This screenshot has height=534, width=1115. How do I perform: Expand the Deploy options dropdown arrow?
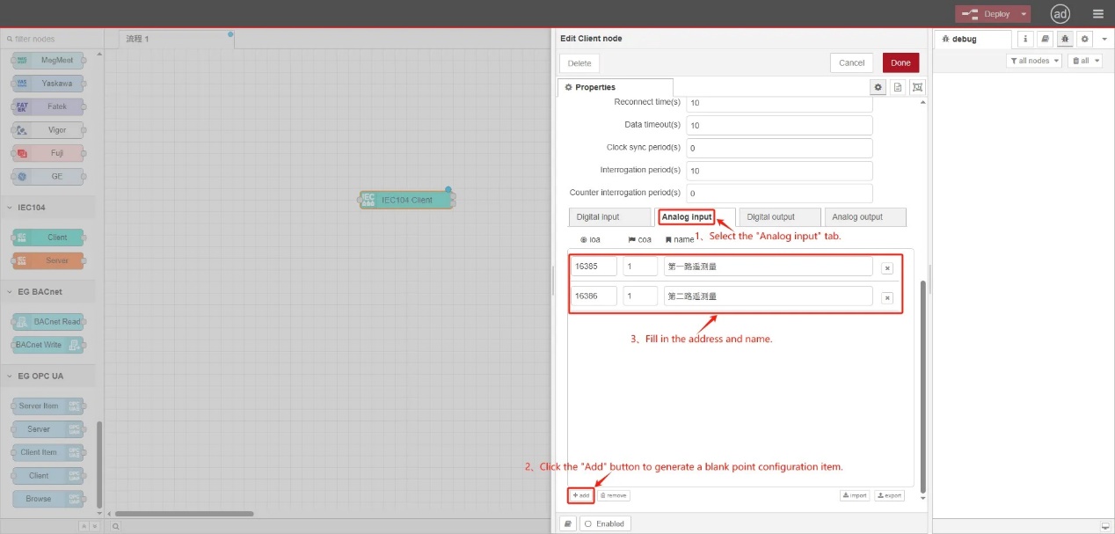1024,14
